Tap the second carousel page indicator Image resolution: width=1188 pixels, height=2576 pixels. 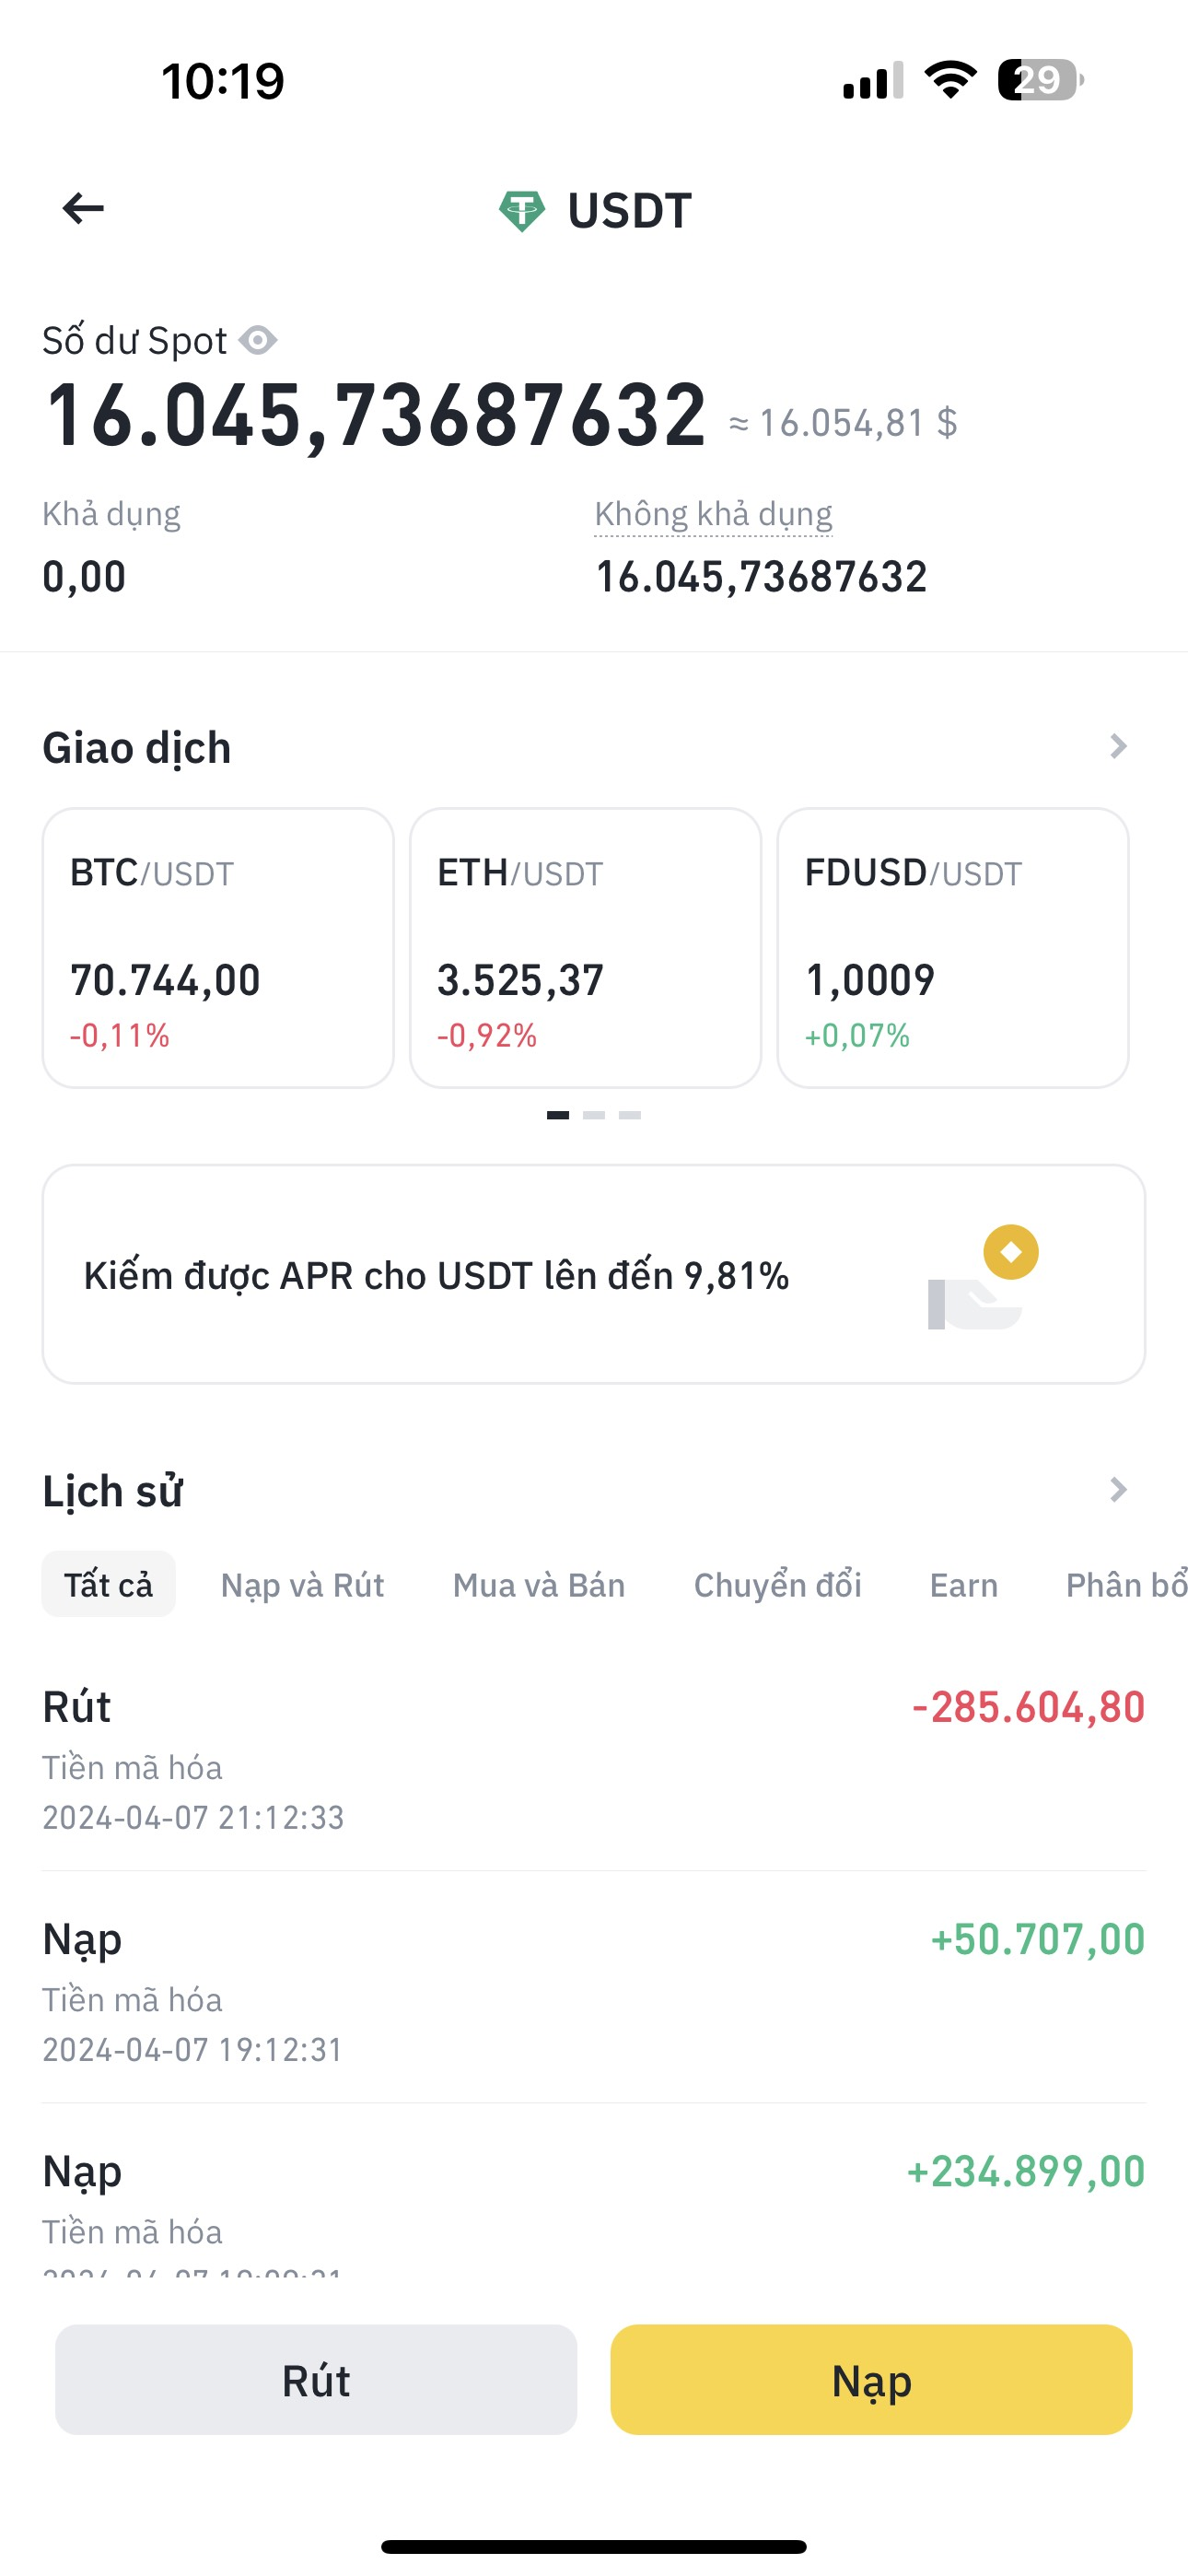click(x=594, y=1115)
